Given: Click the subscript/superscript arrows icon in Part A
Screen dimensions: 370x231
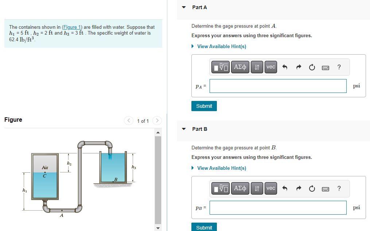Looking at the screenshot, I should 257,67.
